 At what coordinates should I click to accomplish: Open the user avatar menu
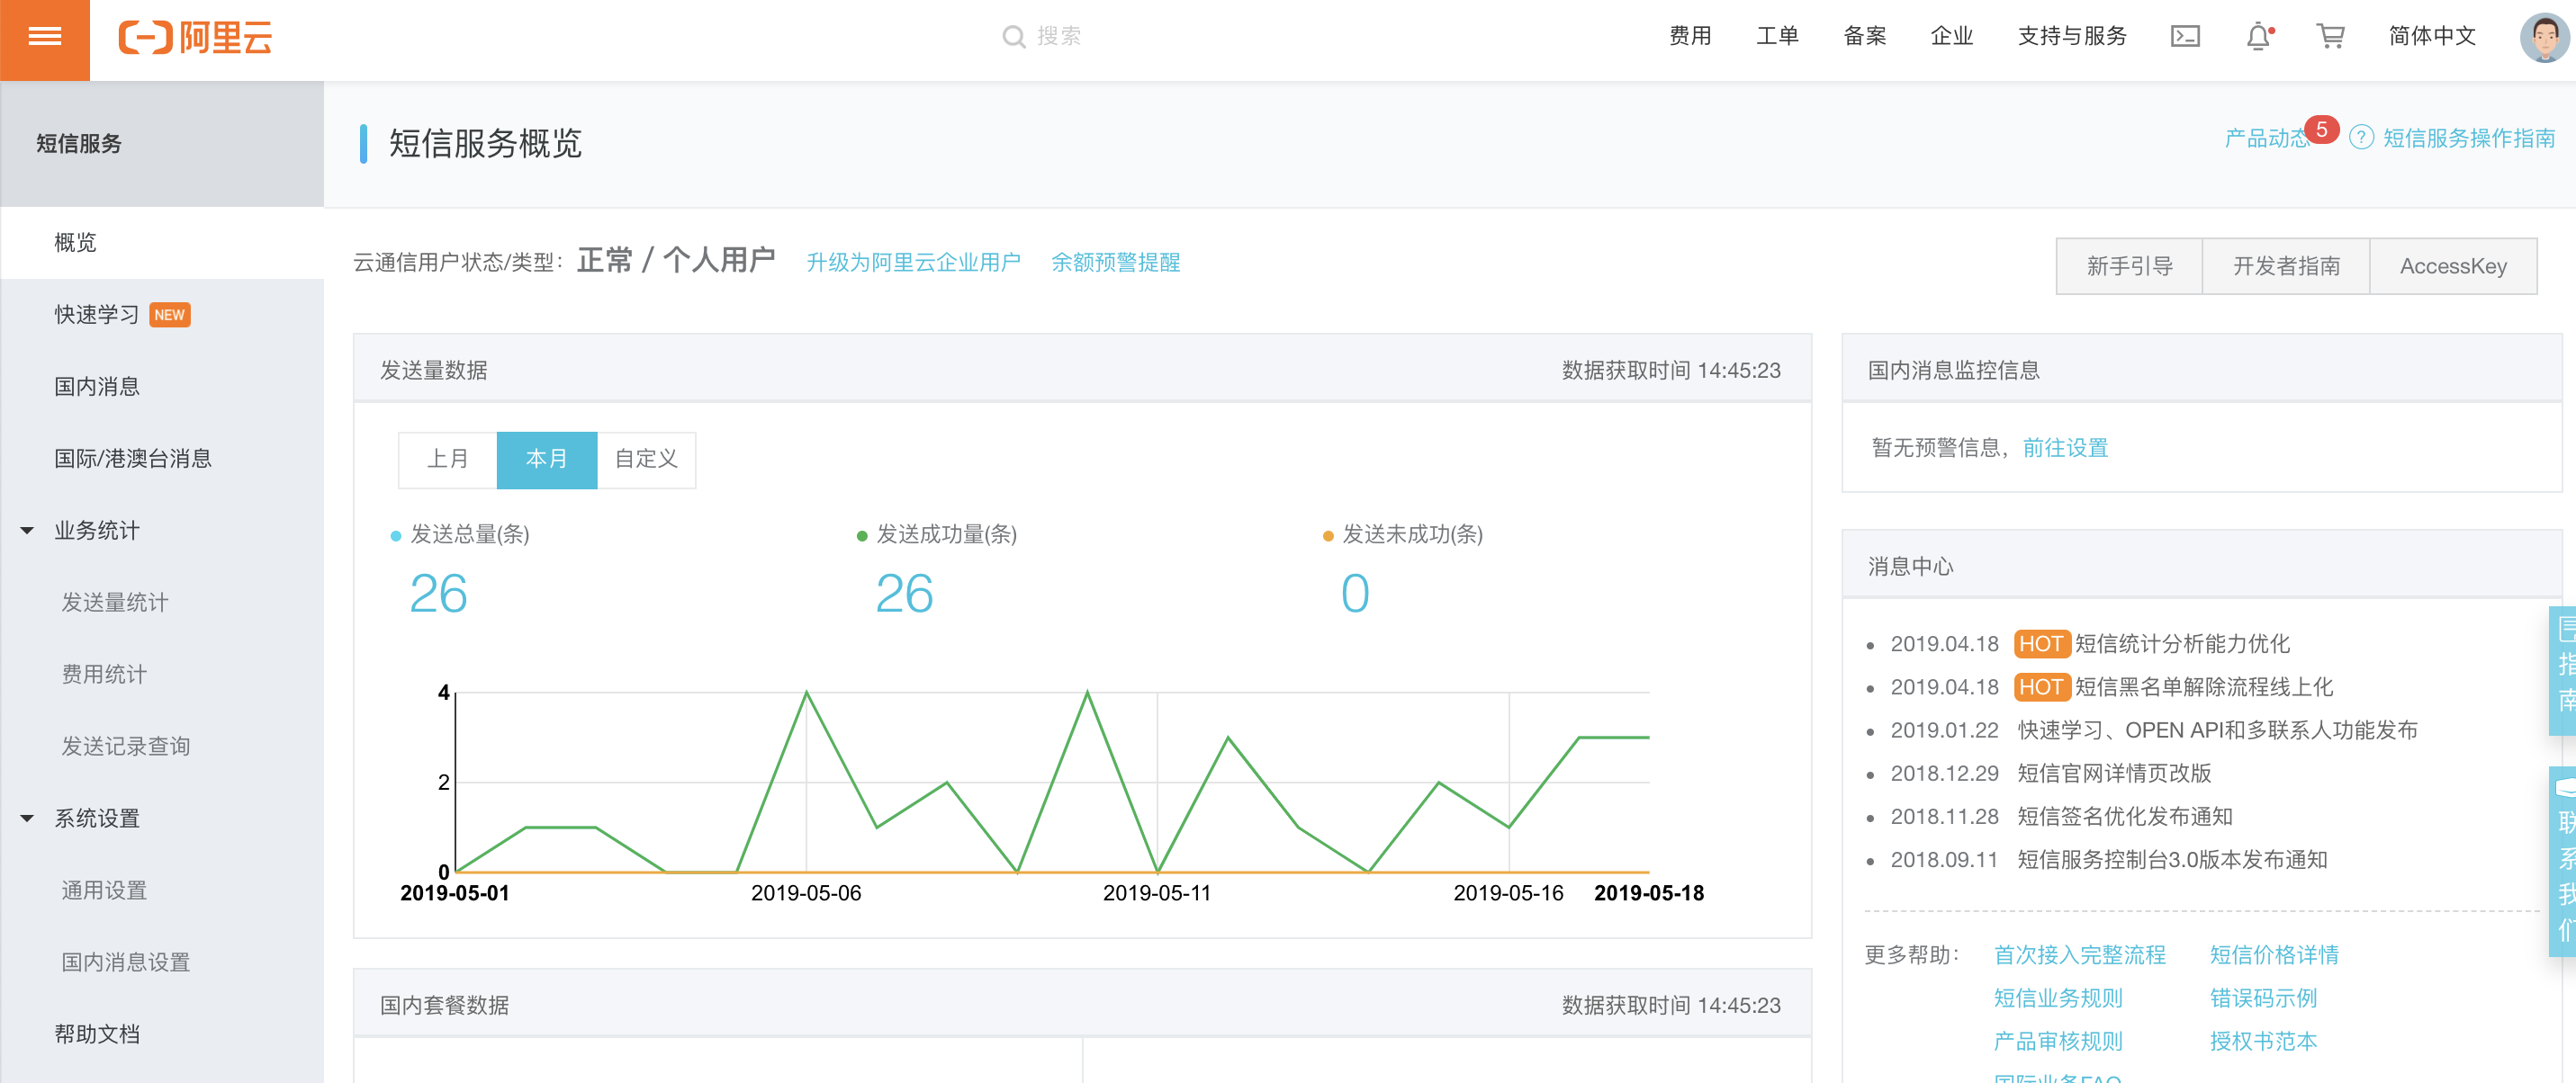(2545, 38)
